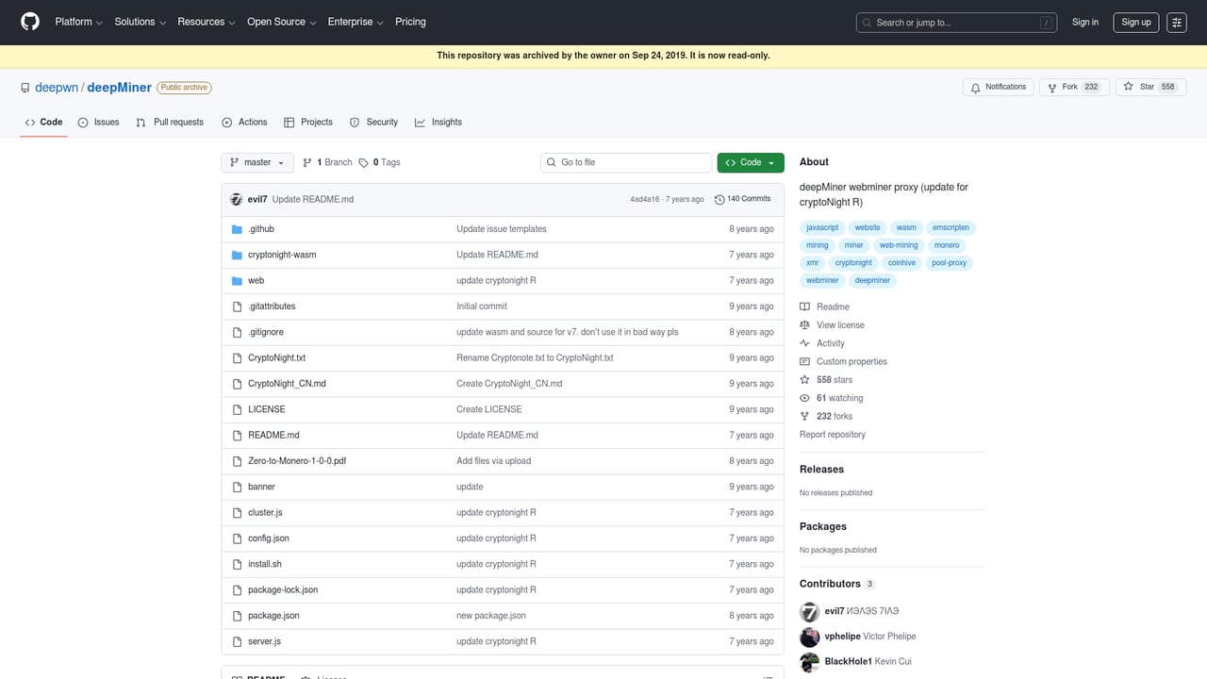Expand the green Code dropdown
The height and width of the screenshot is (679, 1207).
[750, 162]
